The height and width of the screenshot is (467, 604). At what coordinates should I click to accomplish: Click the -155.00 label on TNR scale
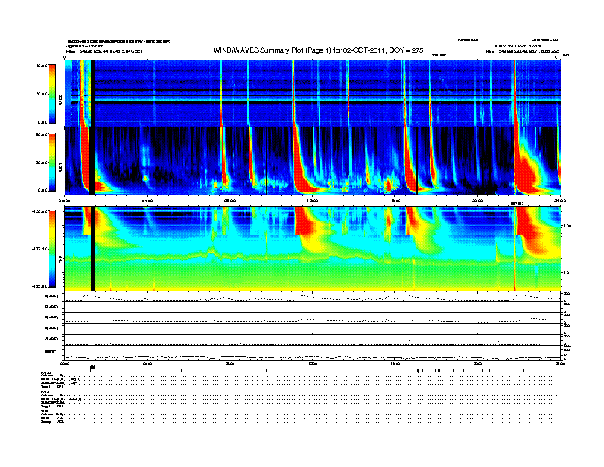(x=40, y=286)
